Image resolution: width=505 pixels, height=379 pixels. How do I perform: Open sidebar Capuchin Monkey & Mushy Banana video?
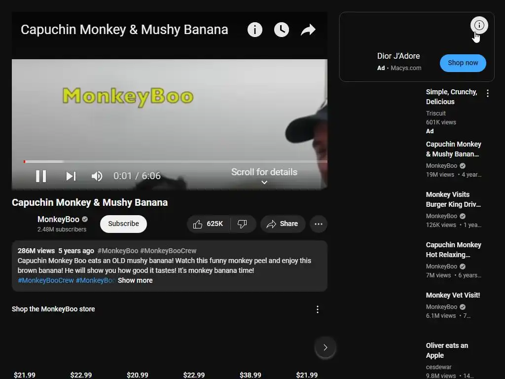454,149
